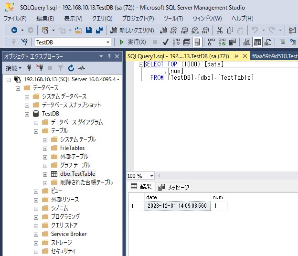Viewport: 298px width, 256px height.
Task: Click the num column header
Action: click(219, 197)
